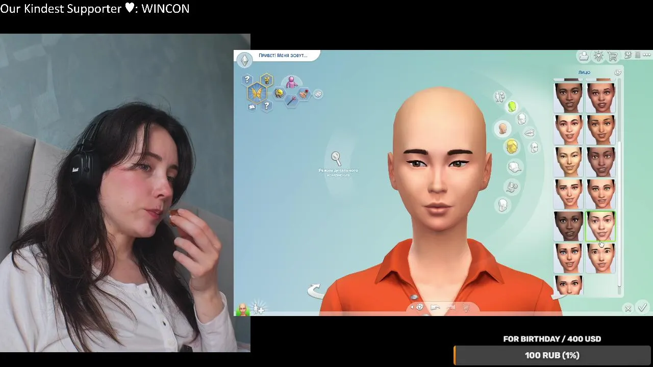This screenshot has height=367, width=653.
Task: Select the last single face preset at the bottom
Action: 568,285
